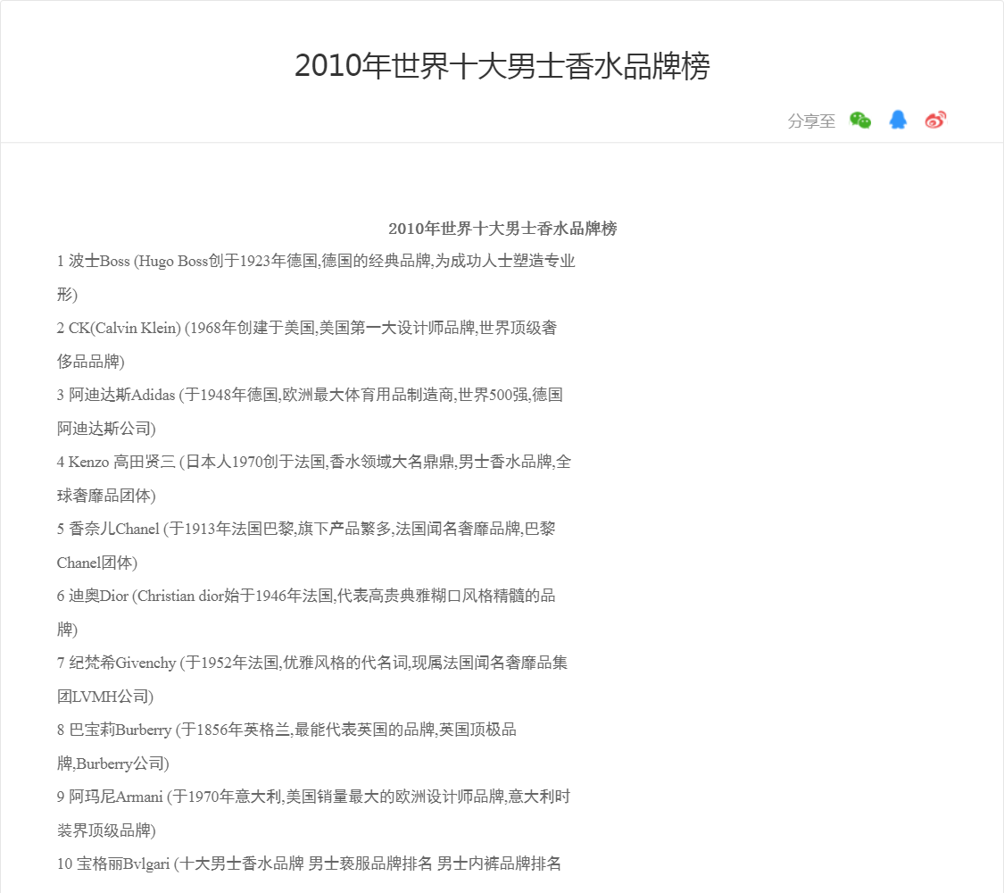
Task: Share the article to QQ
Action: coord(898,120)
